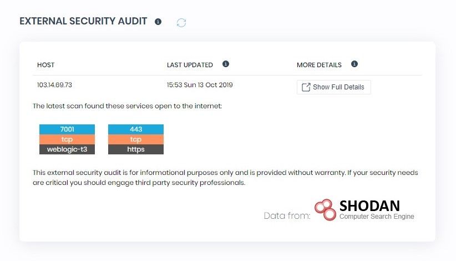This screenshot has height=261, width=456.
Task: Click the info icon beside Last Updated
Action: [226, 64]
